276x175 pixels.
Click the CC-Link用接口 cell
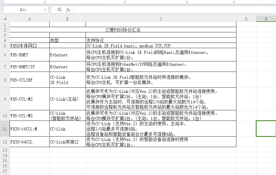67,142
